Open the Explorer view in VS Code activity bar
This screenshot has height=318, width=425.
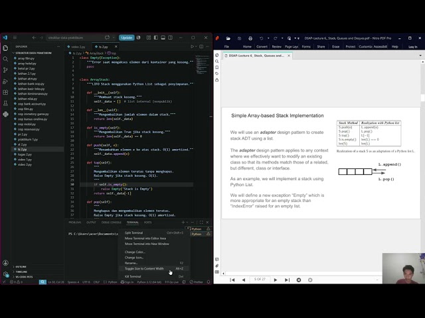[x=5, y=48]
